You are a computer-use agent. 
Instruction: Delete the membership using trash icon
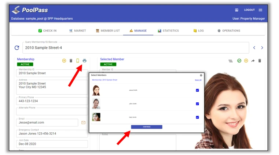tap(71, 61)
